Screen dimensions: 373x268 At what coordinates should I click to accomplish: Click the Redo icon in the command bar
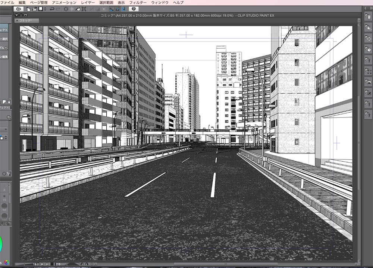(57, 10)
